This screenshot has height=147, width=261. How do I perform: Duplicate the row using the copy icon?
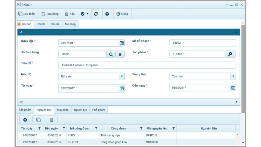pyautogui.click(x=38, y=120)
